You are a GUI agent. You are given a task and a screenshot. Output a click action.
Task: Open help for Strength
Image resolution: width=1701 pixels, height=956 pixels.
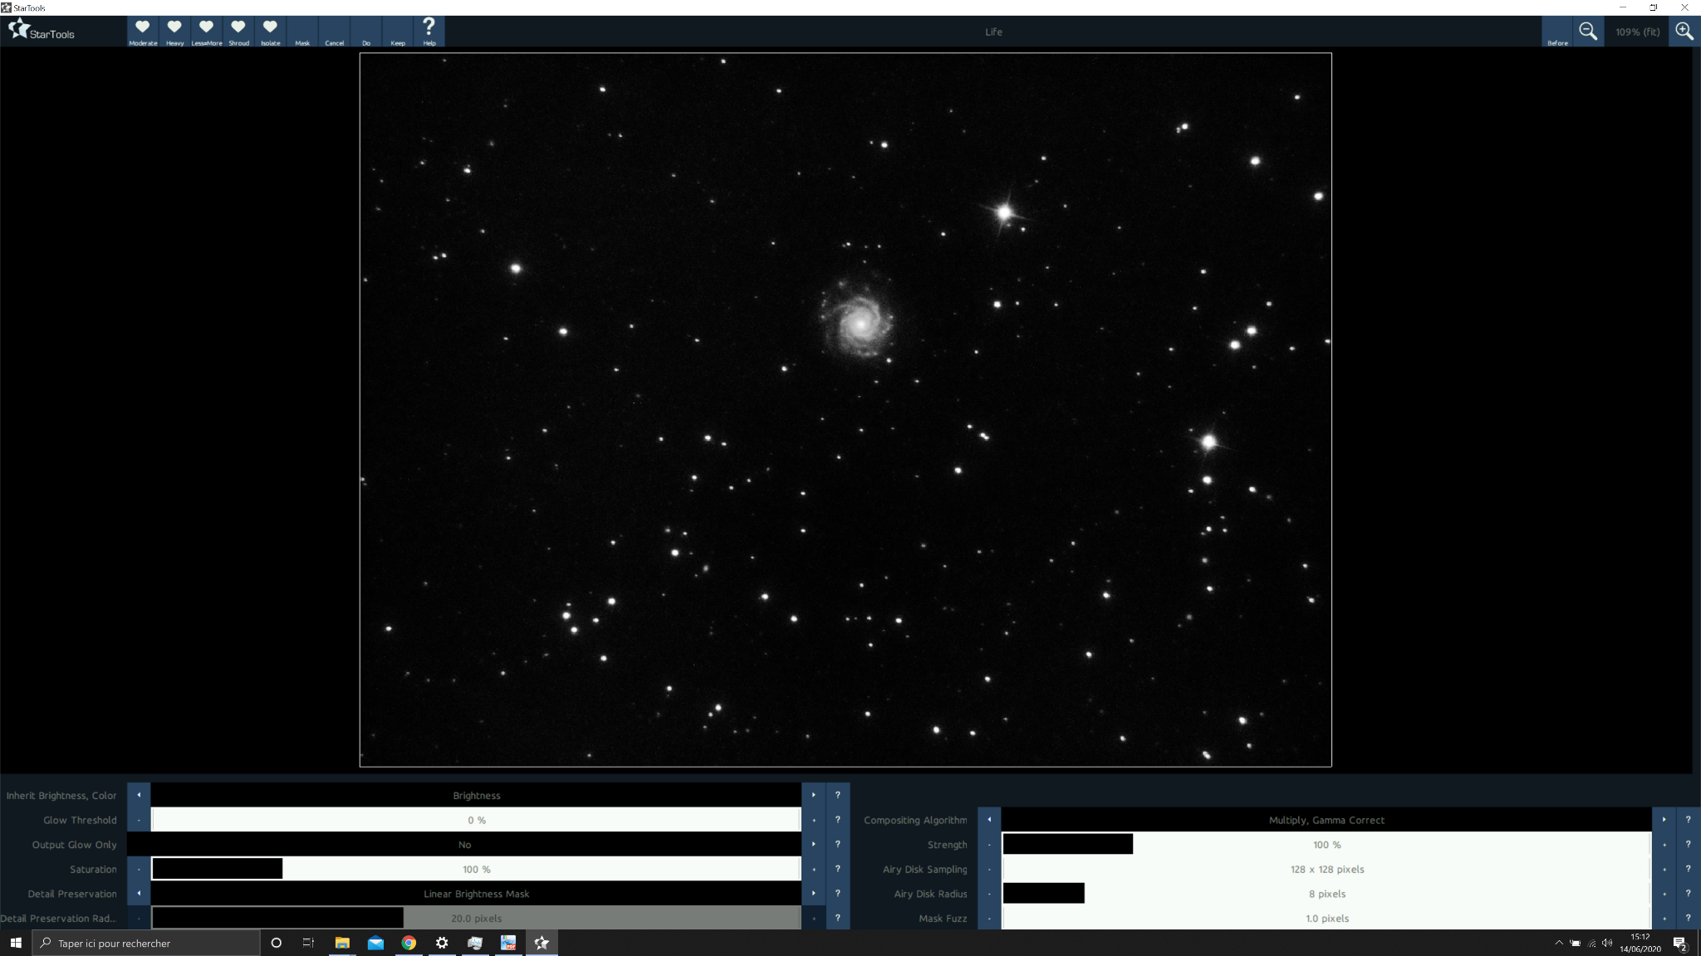[x=1688, y=844]
